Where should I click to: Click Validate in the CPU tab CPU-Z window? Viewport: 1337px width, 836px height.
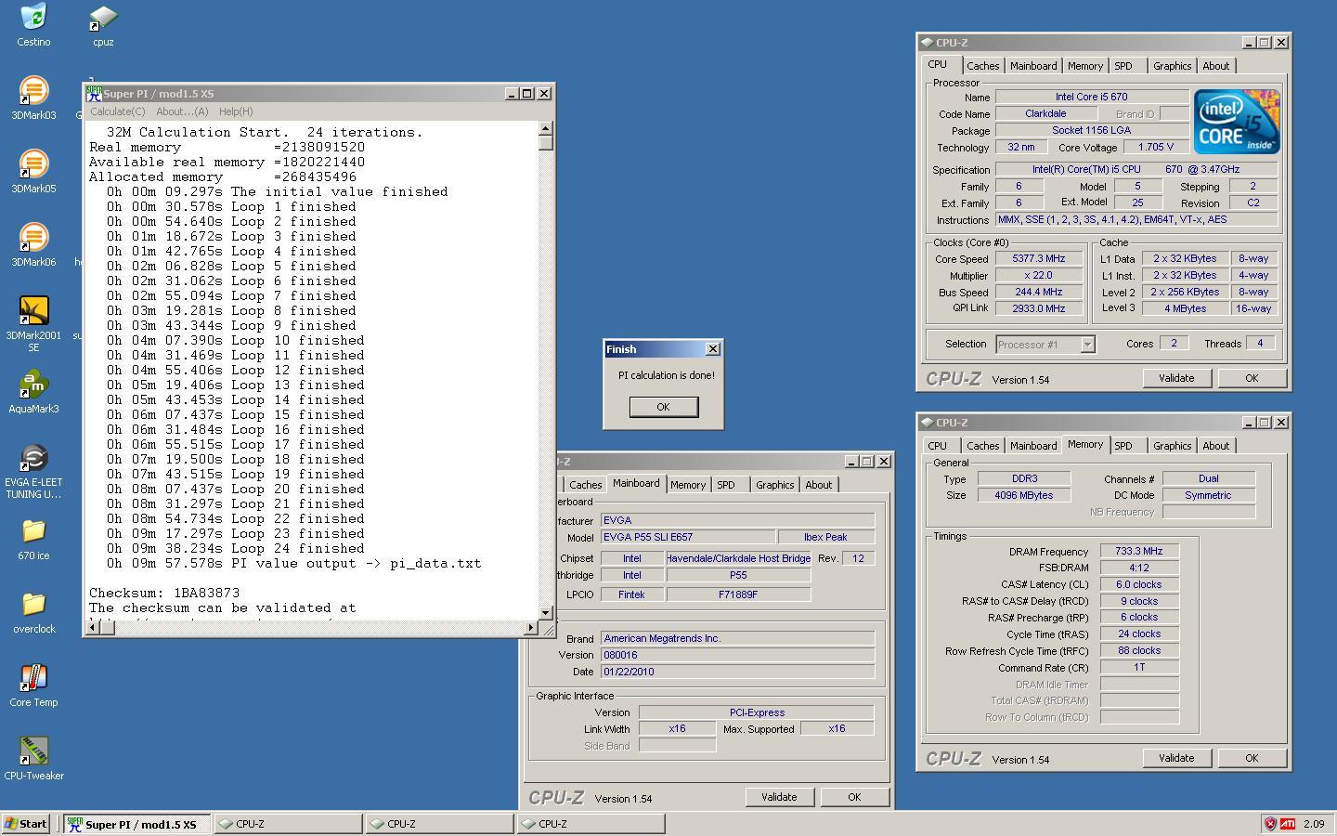click(1176, 378)
